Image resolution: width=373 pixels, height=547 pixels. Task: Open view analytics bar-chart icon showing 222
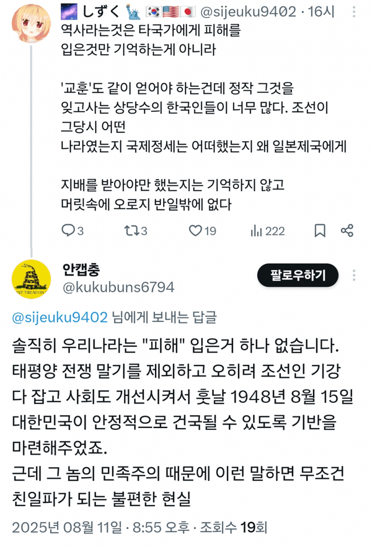click(x=256, y=231)
